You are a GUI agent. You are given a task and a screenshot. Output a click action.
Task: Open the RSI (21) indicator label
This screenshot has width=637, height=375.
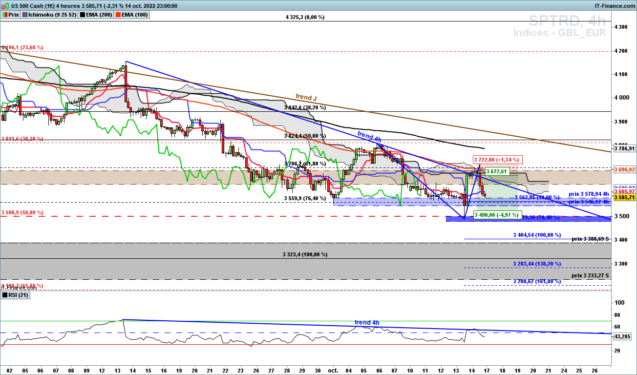coord(15,295)
